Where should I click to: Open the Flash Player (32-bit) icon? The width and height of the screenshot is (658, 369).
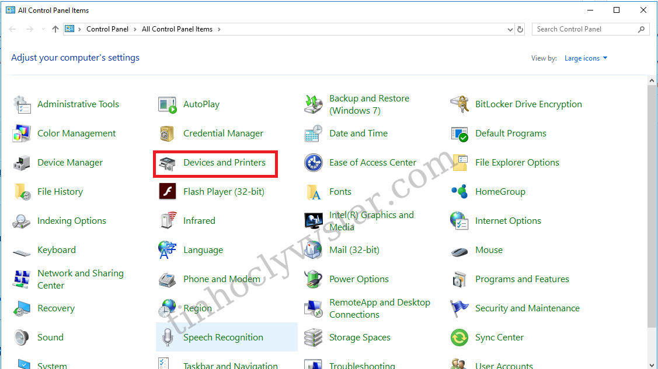point(168,192)
